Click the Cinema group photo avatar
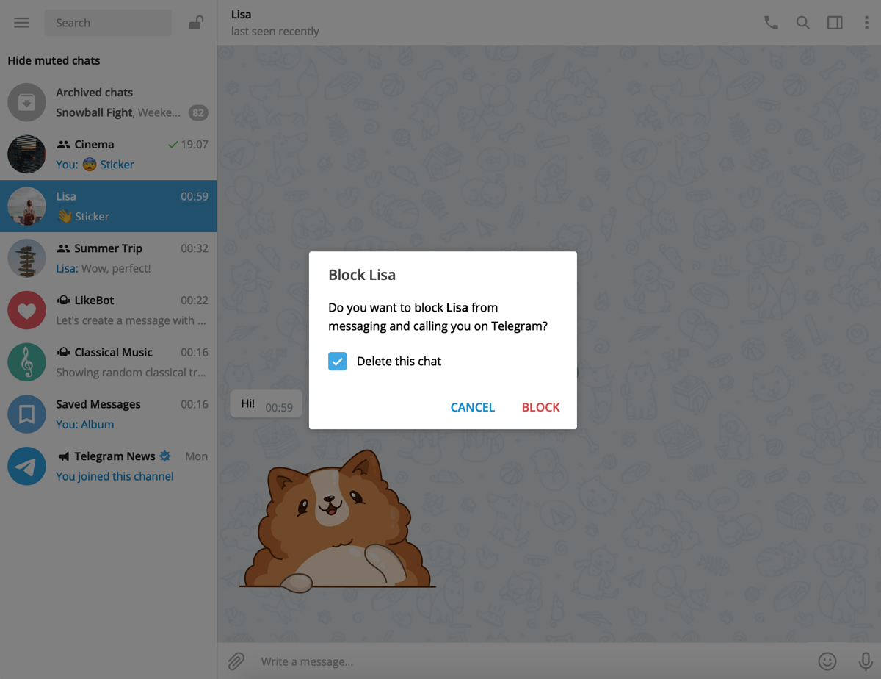 click(26, 154)
